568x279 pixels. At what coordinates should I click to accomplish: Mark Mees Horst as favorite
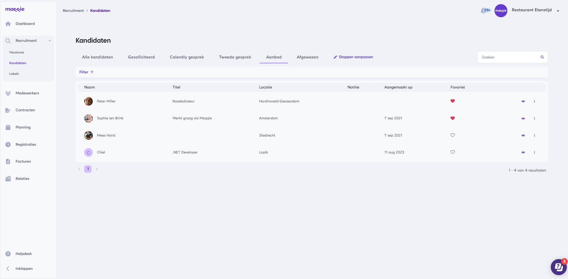(453, 135)
